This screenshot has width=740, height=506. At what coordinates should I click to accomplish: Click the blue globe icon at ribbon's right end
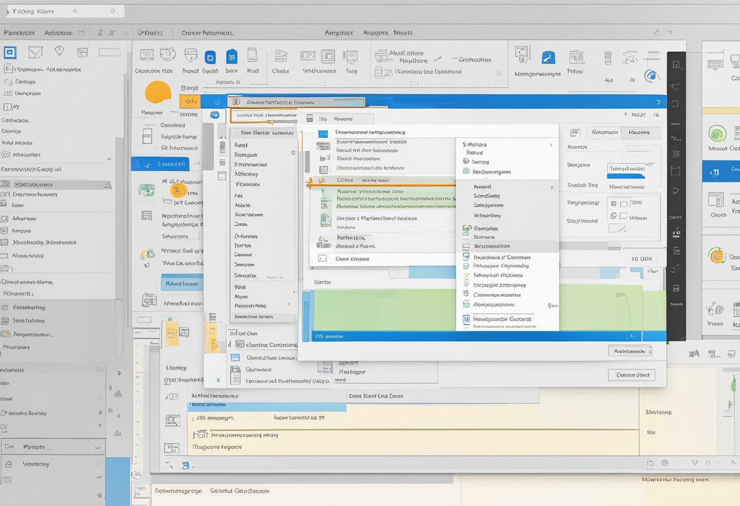coord(651,76)
